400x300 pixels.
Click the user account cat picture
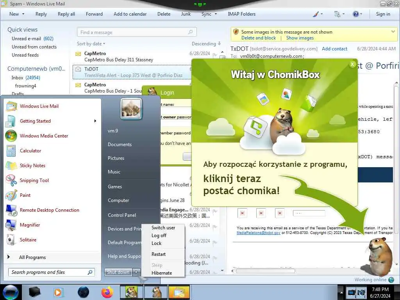coord(131,109)
